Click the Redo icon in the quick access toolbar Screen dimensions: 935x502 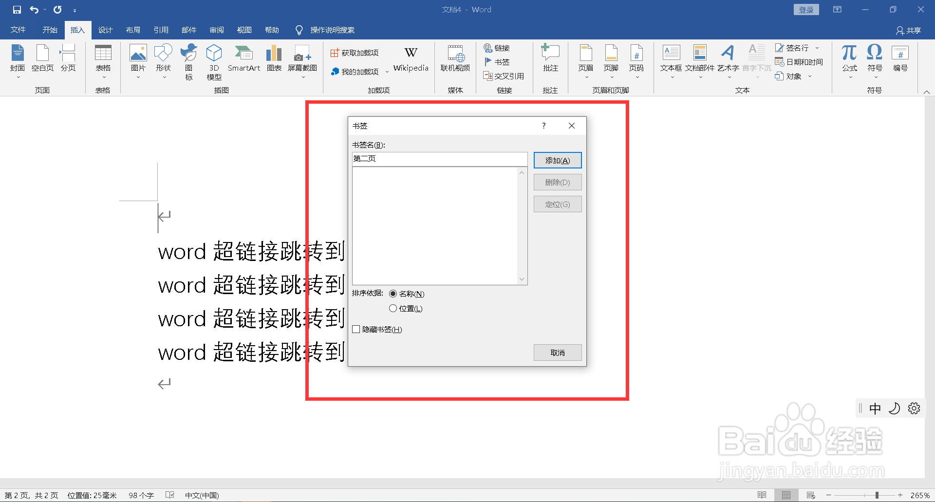pos(57,10)
